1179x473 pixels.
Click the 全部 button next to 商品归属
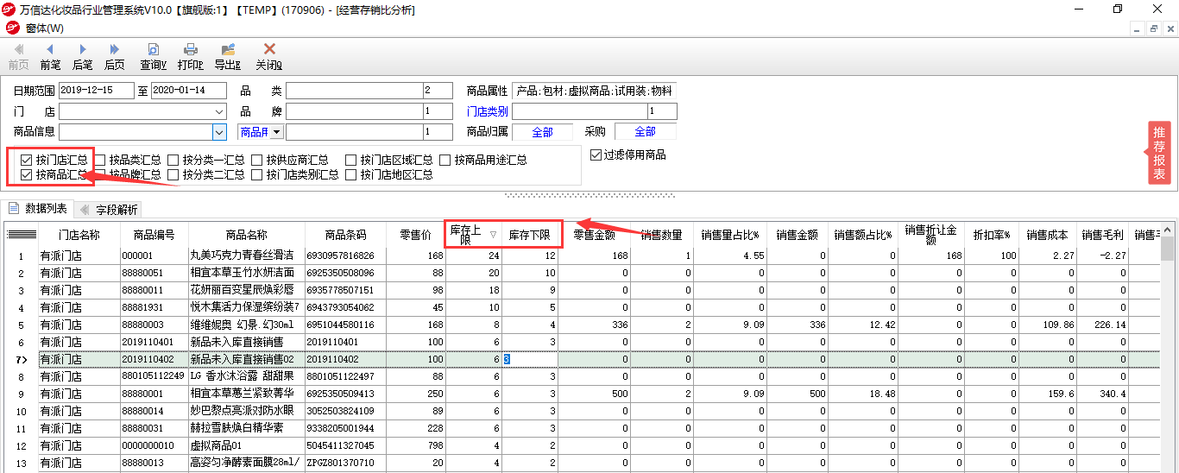pos(542,132)
